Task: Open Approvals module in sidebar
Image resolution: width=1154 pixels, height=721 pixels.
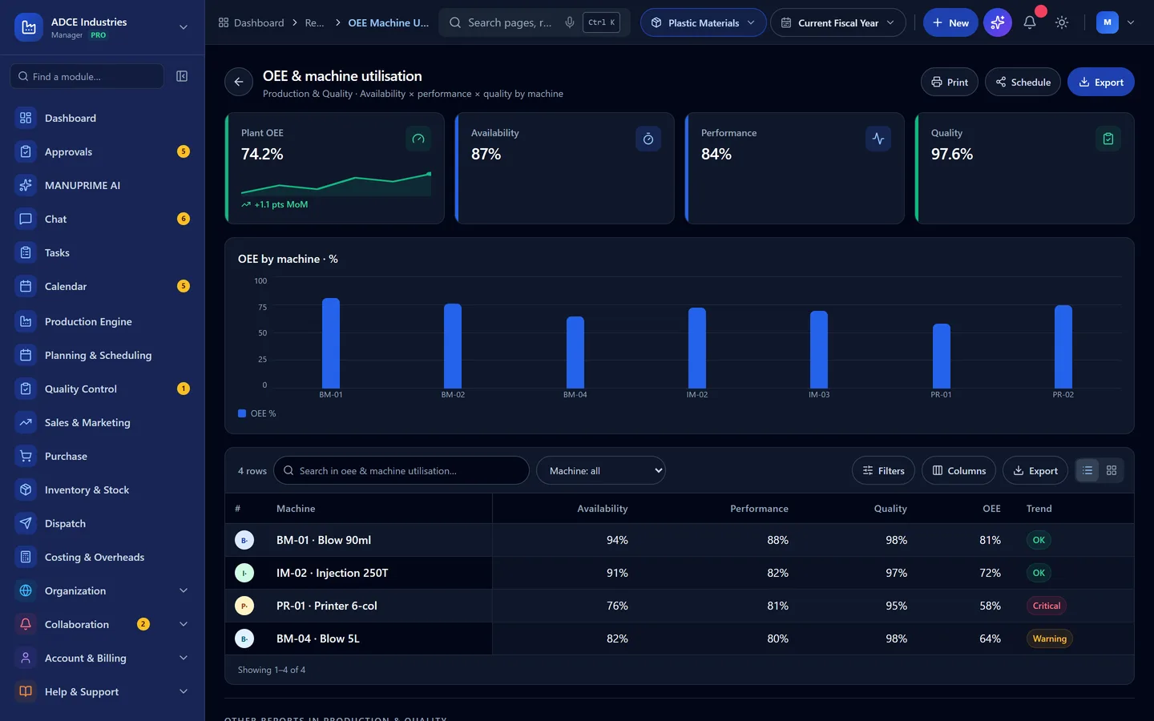Action: pos(103,151)
